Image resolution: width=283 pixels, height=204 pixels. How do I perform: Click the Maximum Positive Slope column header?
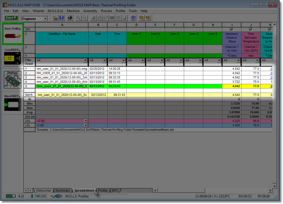coord(232,38)
